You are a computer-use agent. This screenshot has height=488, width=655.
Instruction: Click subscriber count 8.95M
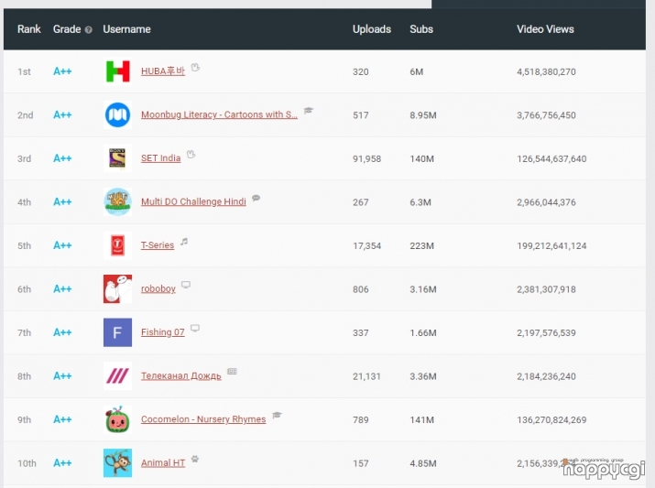[x=422, y=115]
